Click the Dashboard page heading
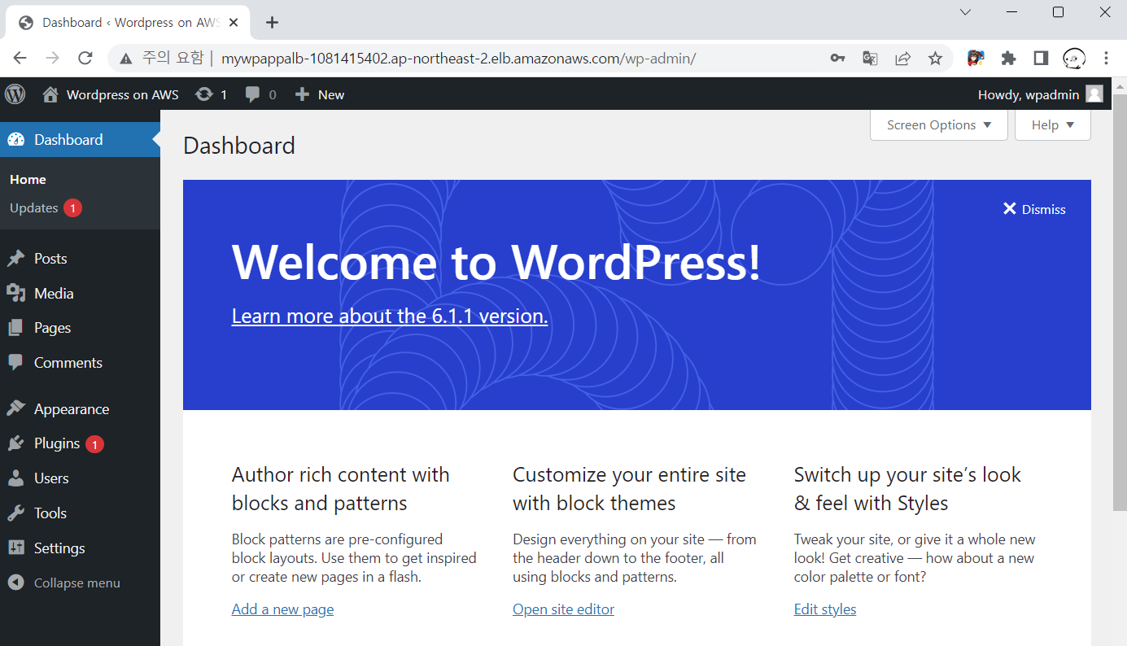Viewport: 1127px width, 646px height. 239,146
